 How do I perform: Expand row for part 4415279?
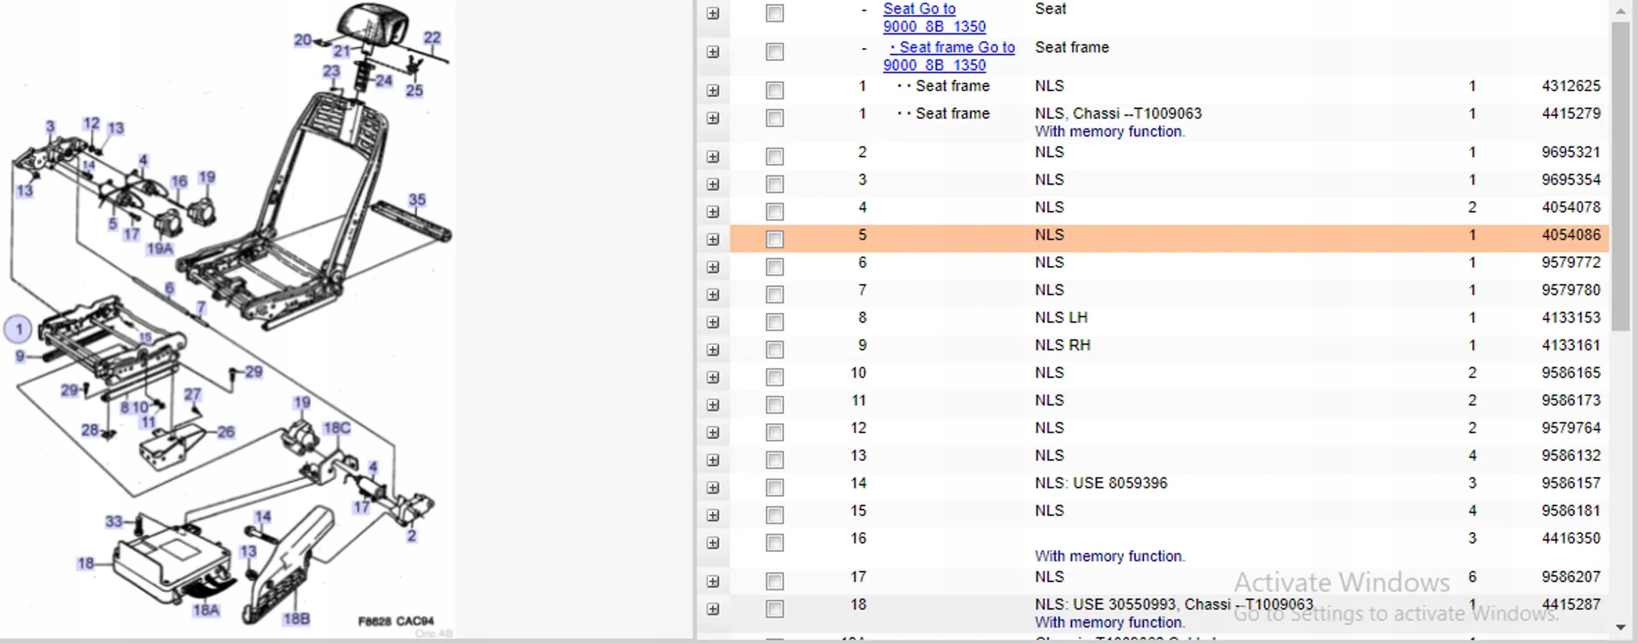(x=713, y=119)
